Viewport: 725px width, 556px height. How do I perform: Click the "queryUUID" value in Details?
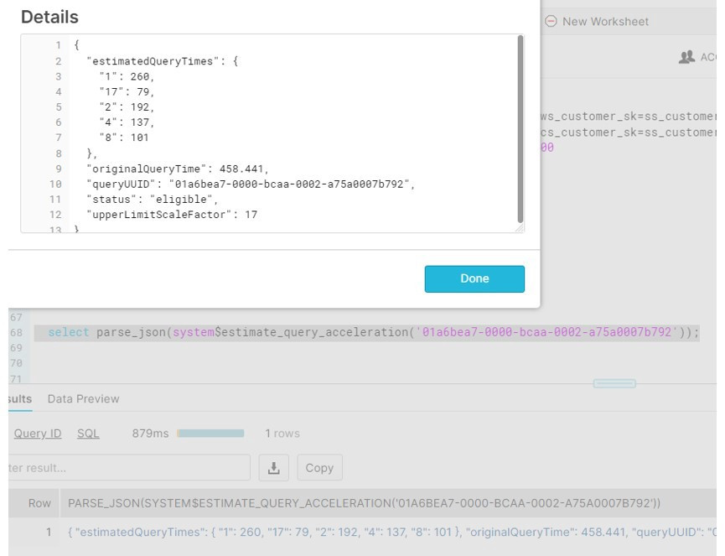[x=289, y=184]
